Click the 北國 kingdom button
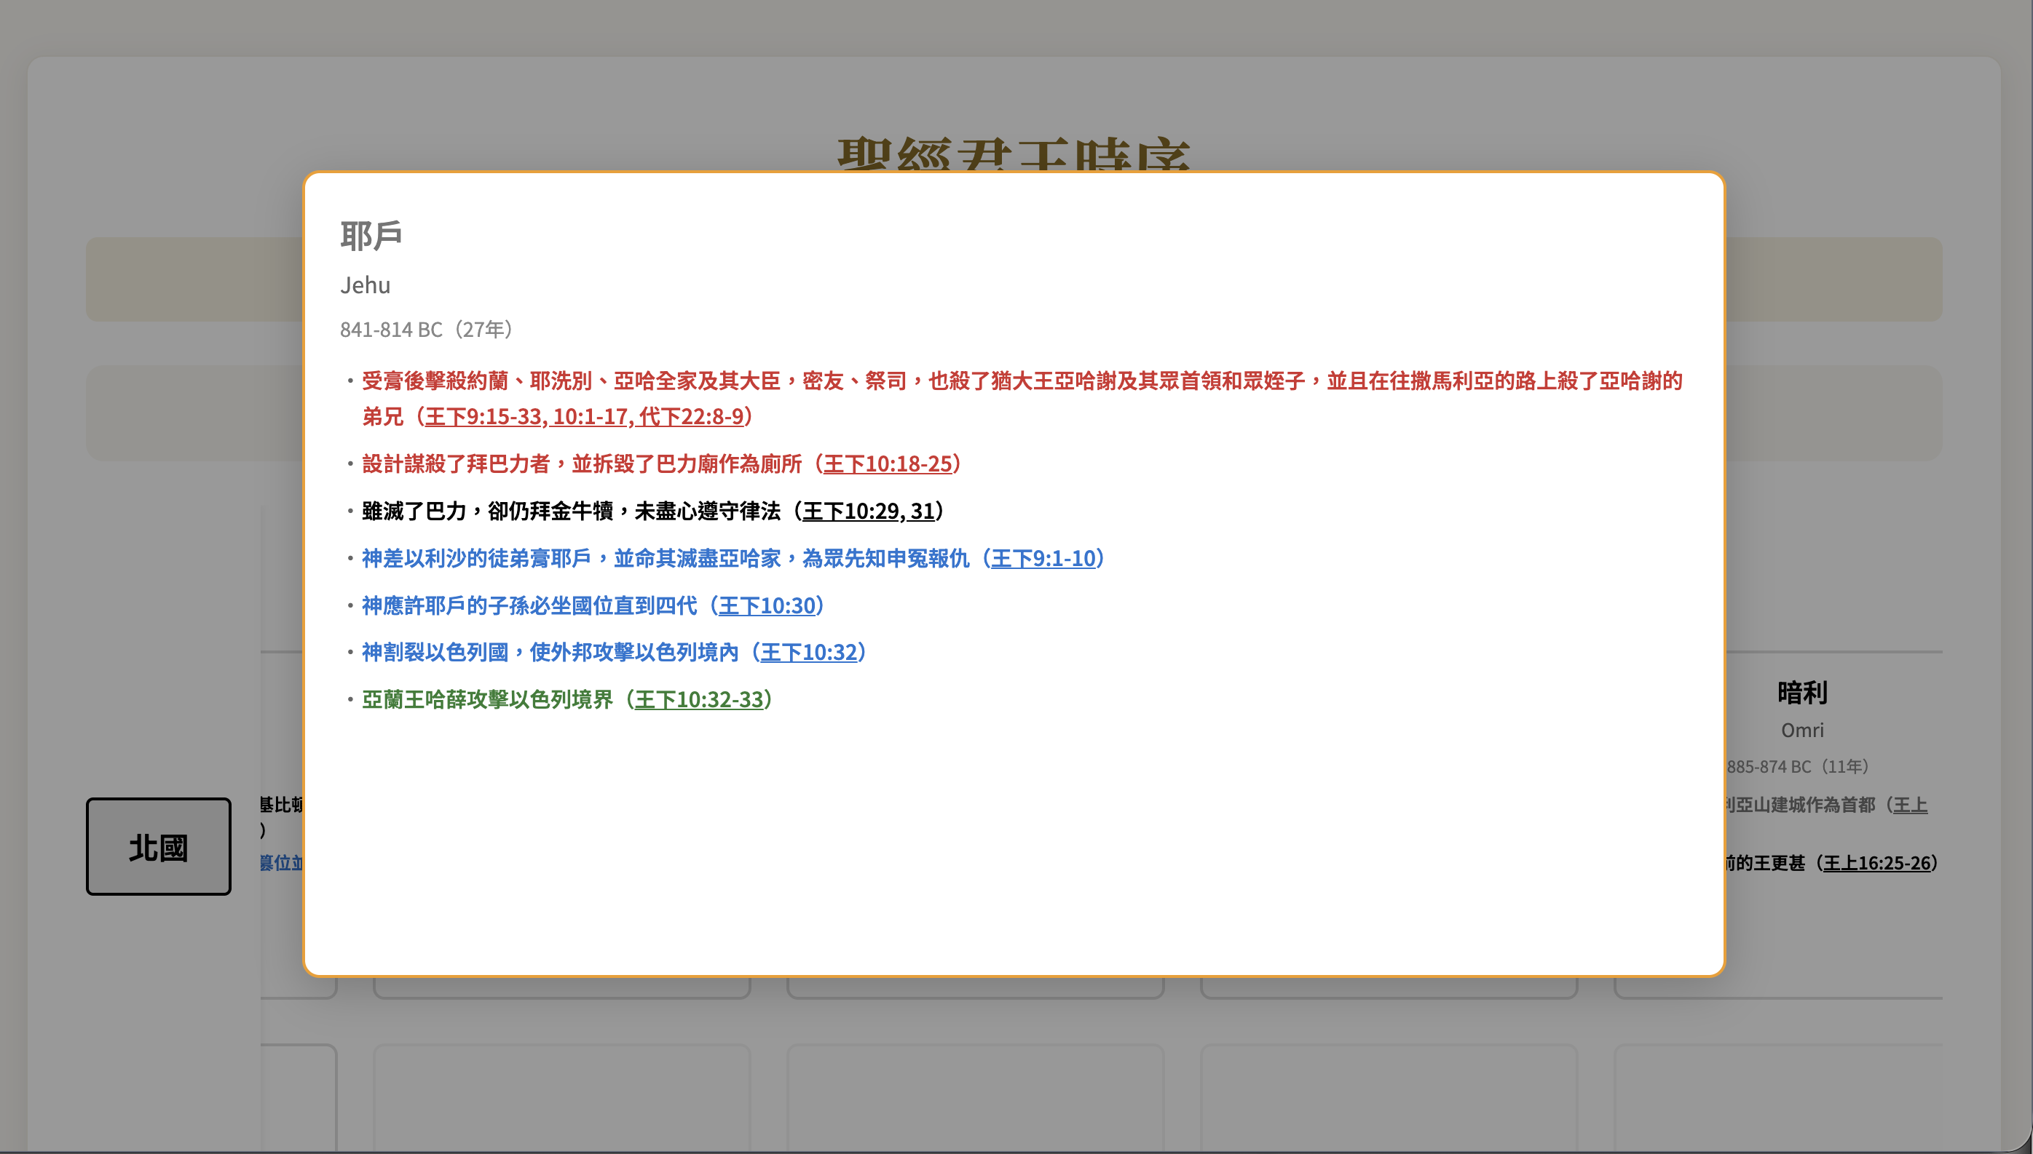Viewport: 2033px width, 1154px height. [159, 846]
